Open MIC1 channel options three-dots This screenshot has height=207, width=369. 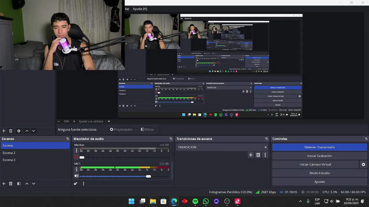[x=76, y=169]
